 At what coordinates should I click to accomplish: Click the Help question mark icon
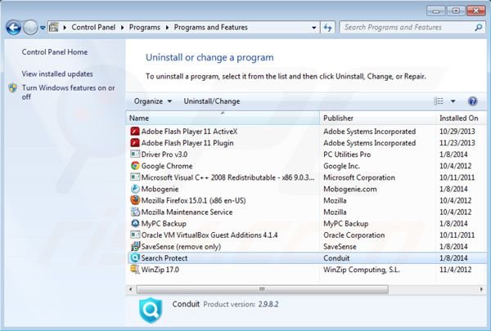tap(472, 101)
